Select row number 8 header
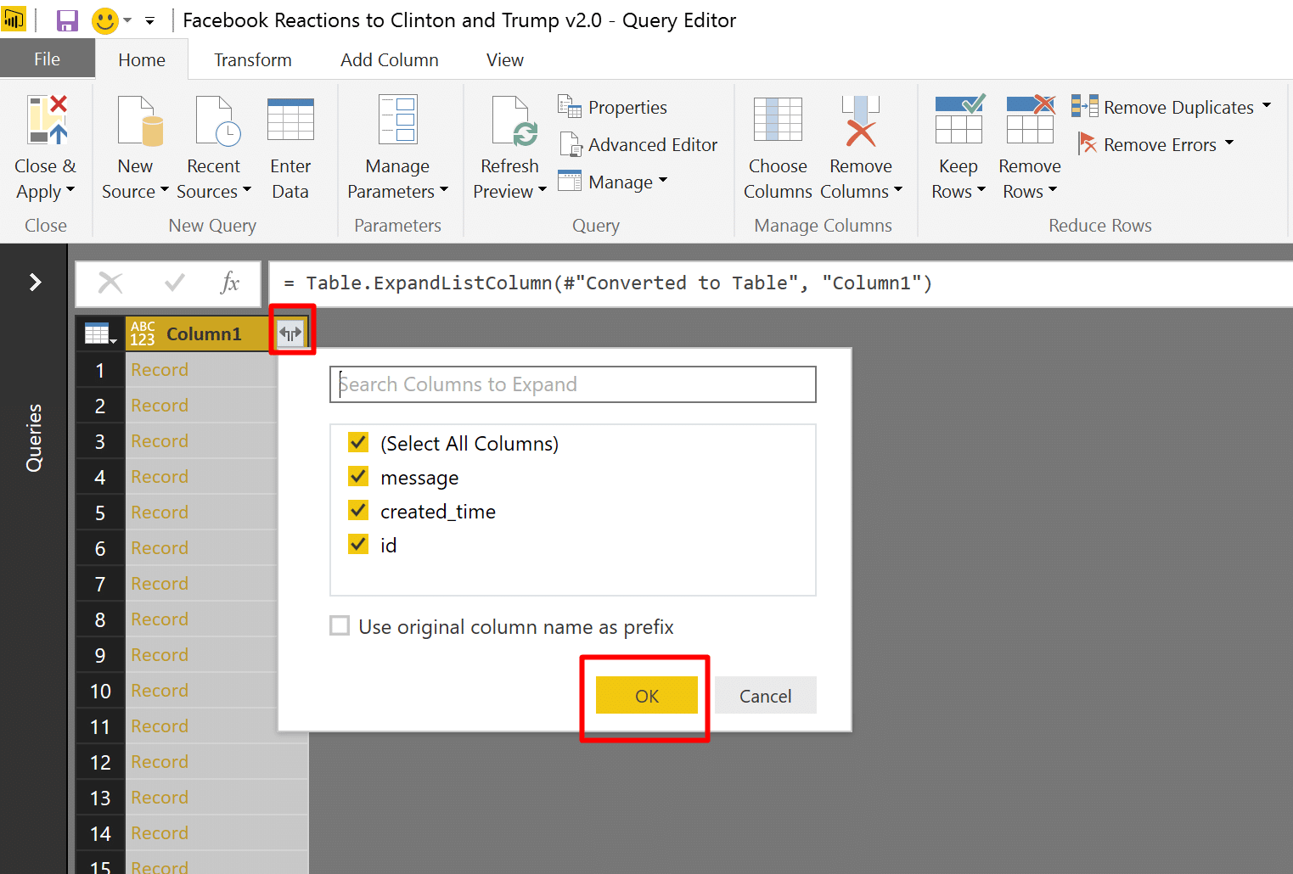Screen dimensions: 1293x874 coord(100,619)
